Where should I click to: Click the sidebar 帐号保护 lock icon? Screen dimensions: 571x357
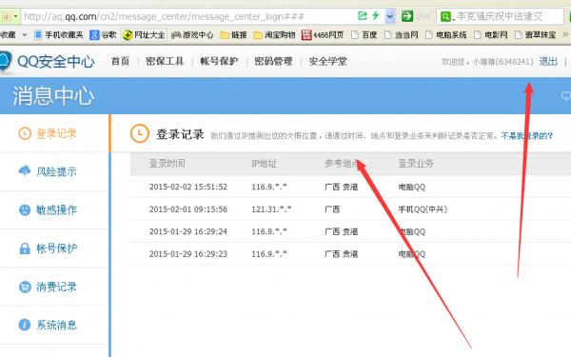[25, 248]
